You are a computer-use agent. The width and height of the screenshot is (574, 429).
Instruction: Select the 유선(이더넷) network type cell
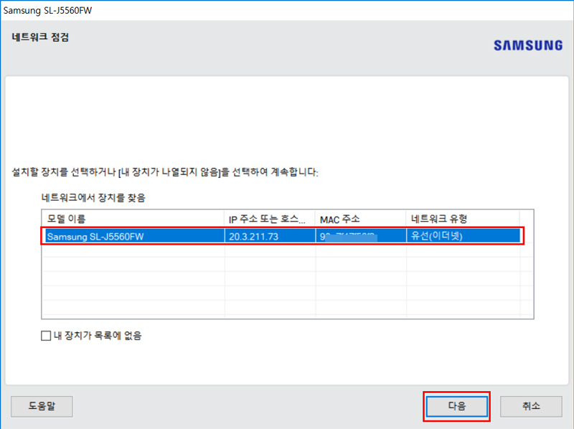[x=463, y=236]
